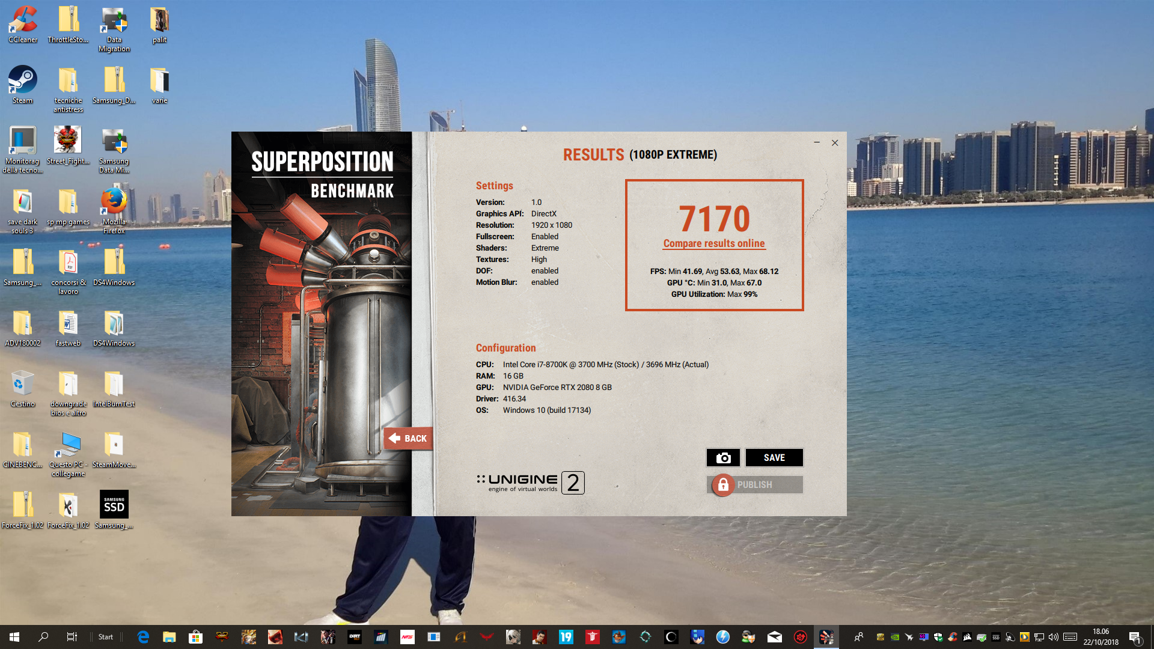
Task: Open Task View on taskbar
Action: (x=72, y=637)
